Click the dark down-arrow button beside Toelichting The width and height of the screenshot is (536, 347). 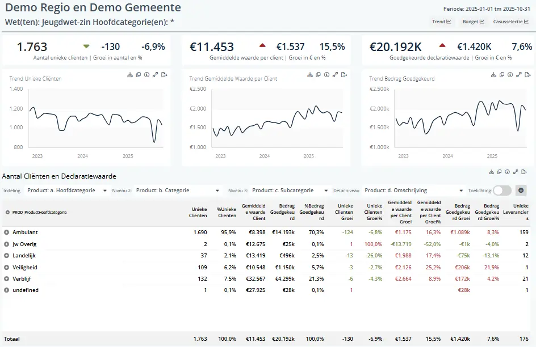(521, 191)
